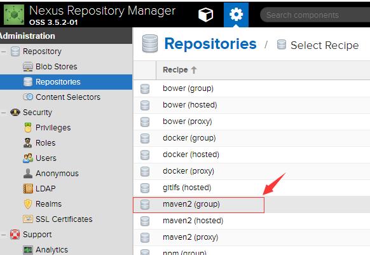This screenshot has width=370, height=255.
Task: Open Blob Stores
Action: point(56,67)
